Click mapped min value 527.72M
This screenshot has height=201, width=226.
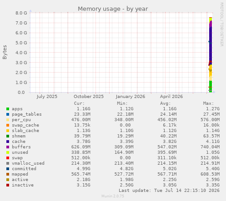(x=124, y=174)
